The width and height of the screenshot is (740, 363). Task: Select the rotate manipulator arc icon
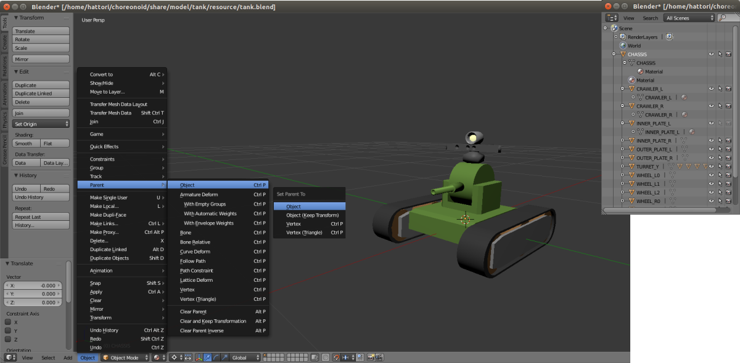point(216,357)
